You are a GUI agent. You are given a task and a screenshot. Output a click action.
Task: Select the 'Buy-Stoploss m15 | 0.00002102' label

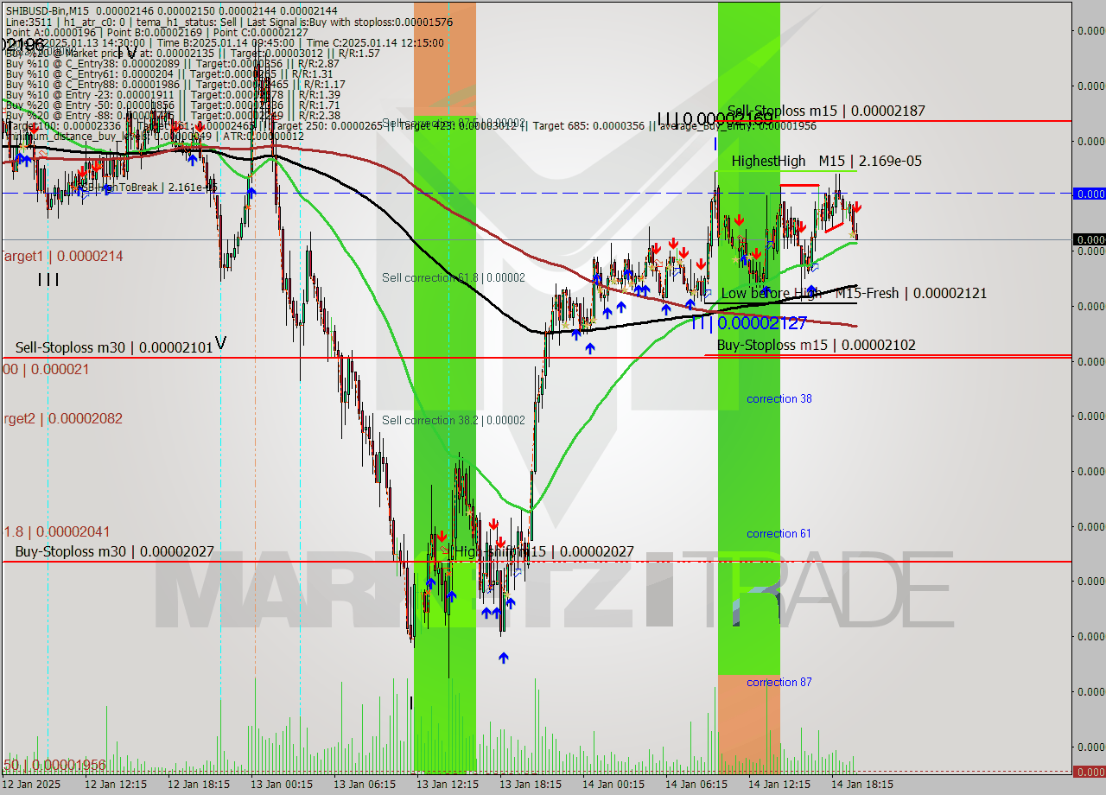(x=817, y=345)
